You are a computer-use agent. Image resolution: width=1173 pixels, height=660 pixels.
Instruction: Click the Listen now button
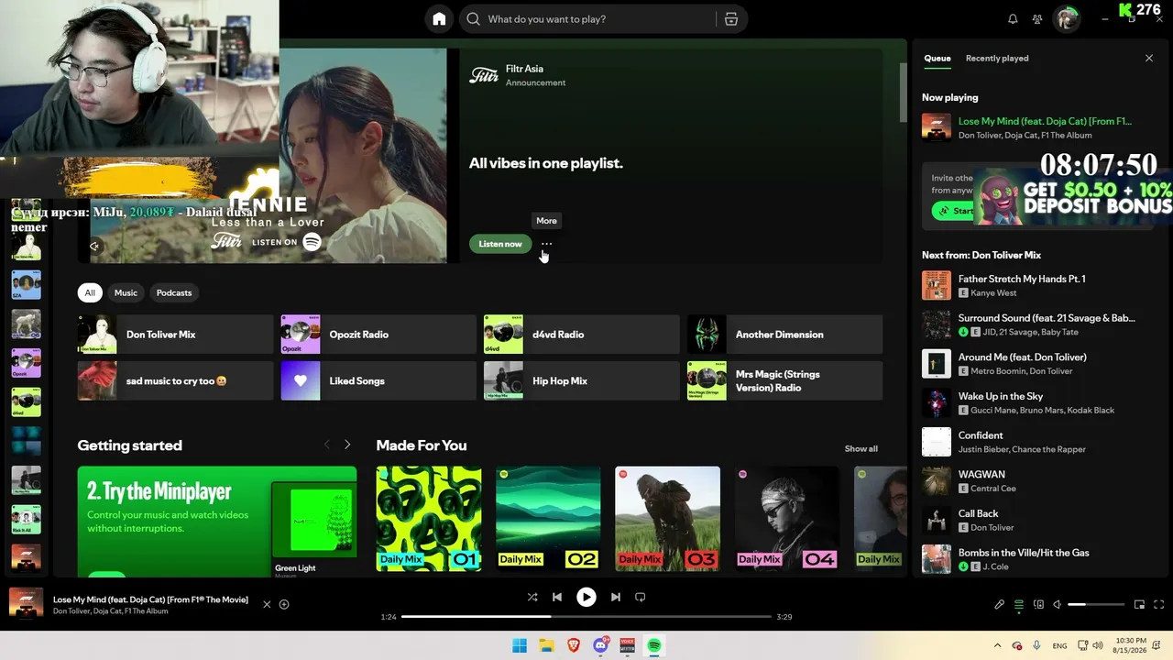point(500,244)
